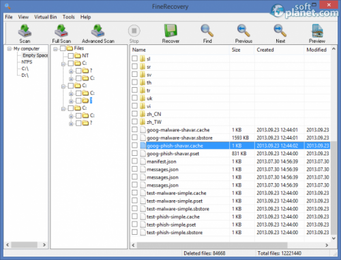Open the Virtual Bin menu
This screenshot has width=341, height=260.
(46, 17)
